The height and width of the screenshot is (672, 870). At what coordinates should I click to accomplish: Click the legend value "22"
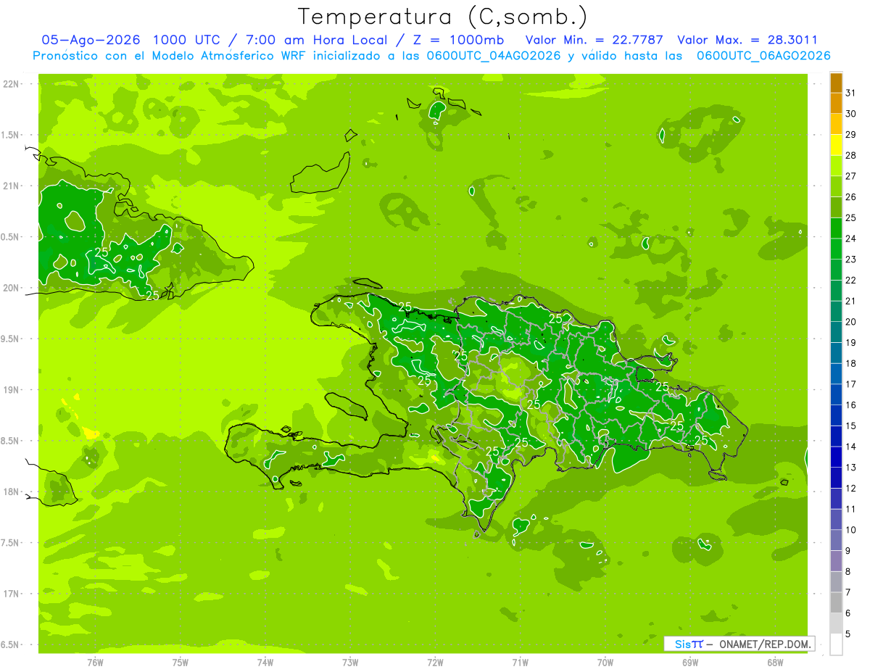(x=850, y=280)
